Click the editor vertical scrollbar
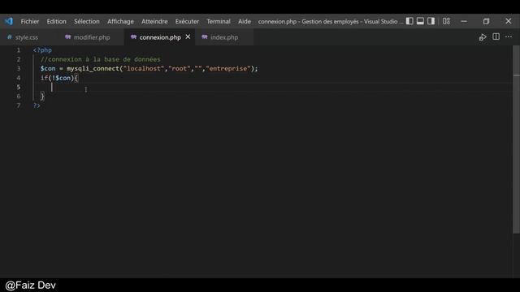This screenshot has width=520, height=292. click(516, 139)
